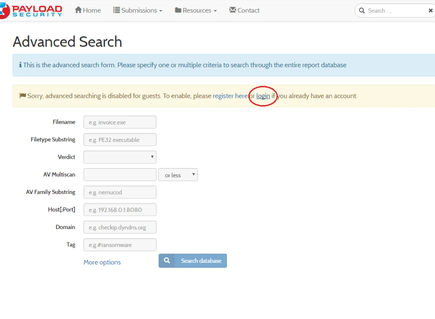Image resolution: width=435 pixels, height=319 pixels.
Task: Click the Domain input field
Action: coord(120,227)
